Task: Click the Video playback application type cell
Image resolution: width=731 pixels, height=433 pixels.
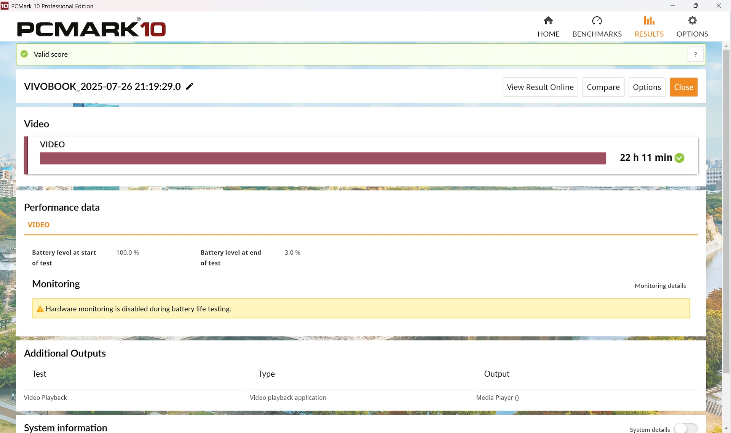Action: pyautogui.click(x=288, y=398)
